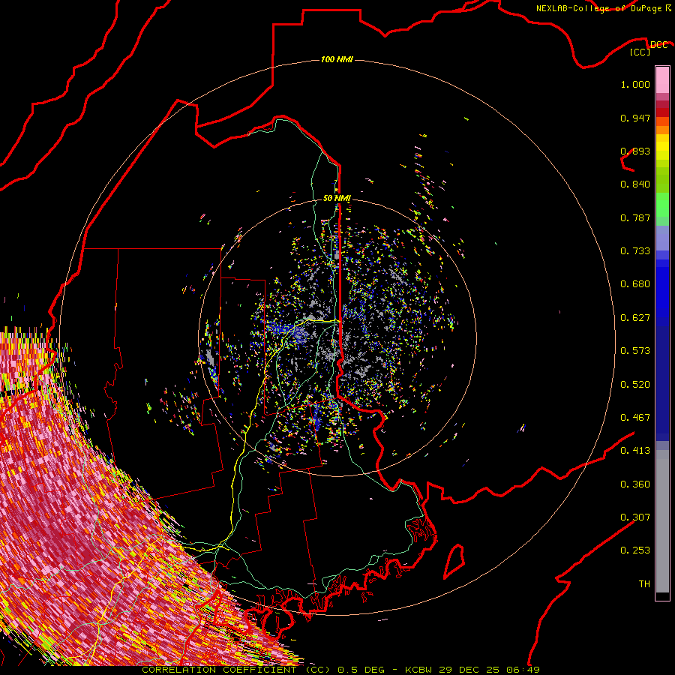Screen dimensions: 675x675
Task: Click the 0.573 legend value
Action: pos(635,351)
